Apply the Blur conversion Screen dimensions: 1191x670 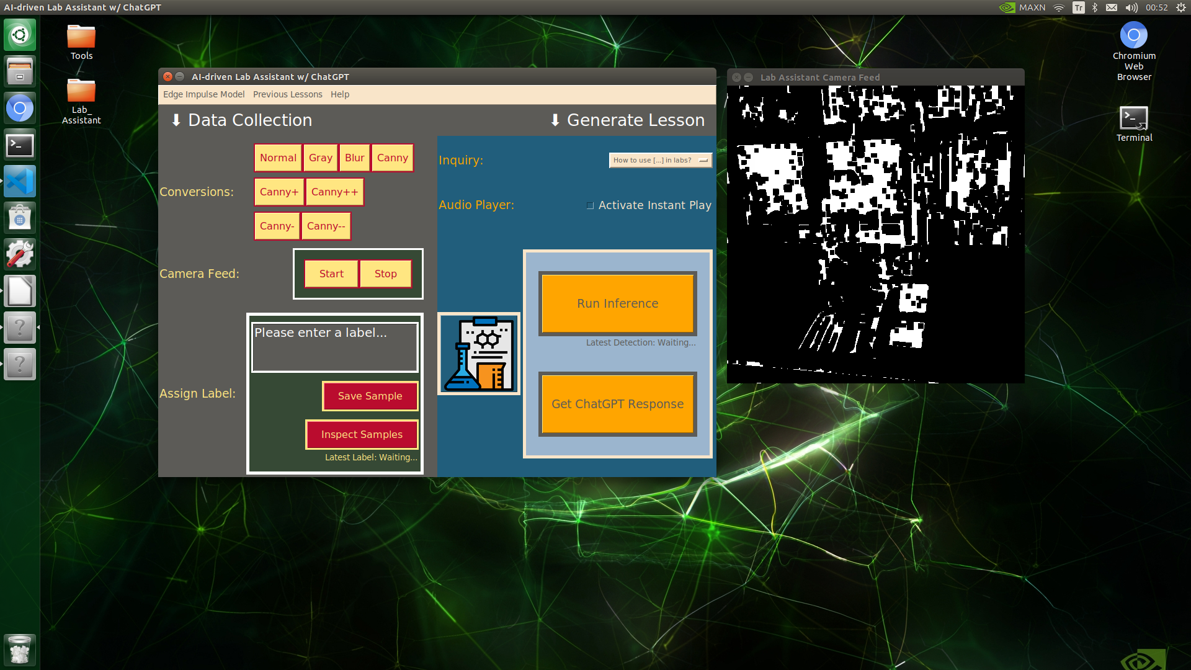click(354, 158)
